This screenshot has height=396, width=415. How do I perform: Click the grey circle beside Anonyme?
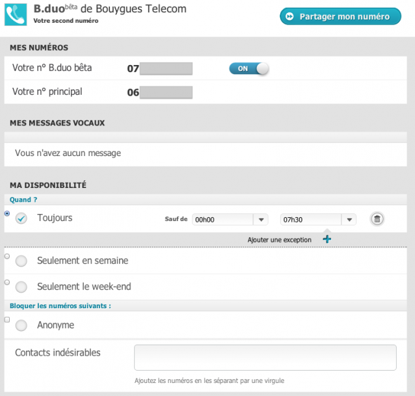pyautogui.click(x=21, y=325)
